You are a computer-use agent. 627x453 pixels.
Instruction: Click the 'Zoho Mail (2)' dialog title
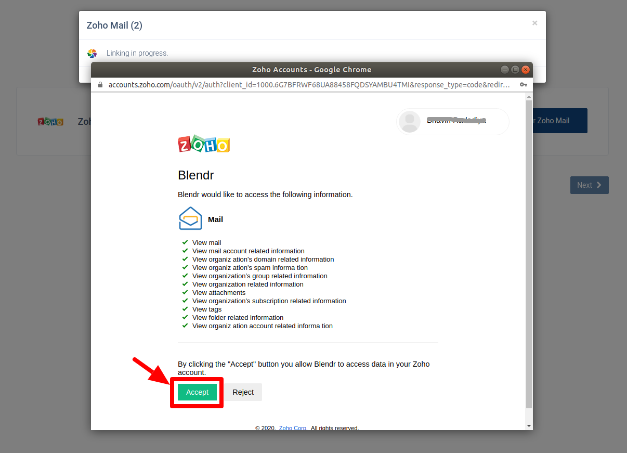point(114,25)
